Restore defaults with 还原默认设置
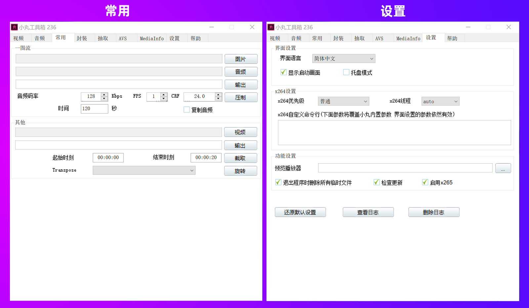The height and width of the screenshot is (308, 529). 300,212
